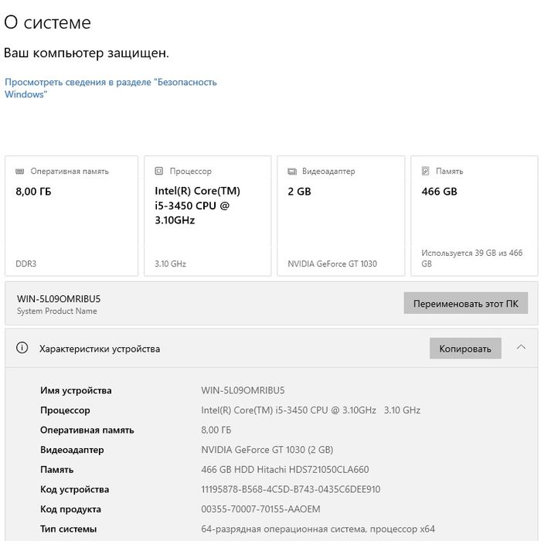Image resolution: width=541 pixels, height=541 pixels.
Task: Click the Оперативная память card header
Action: 70,171
